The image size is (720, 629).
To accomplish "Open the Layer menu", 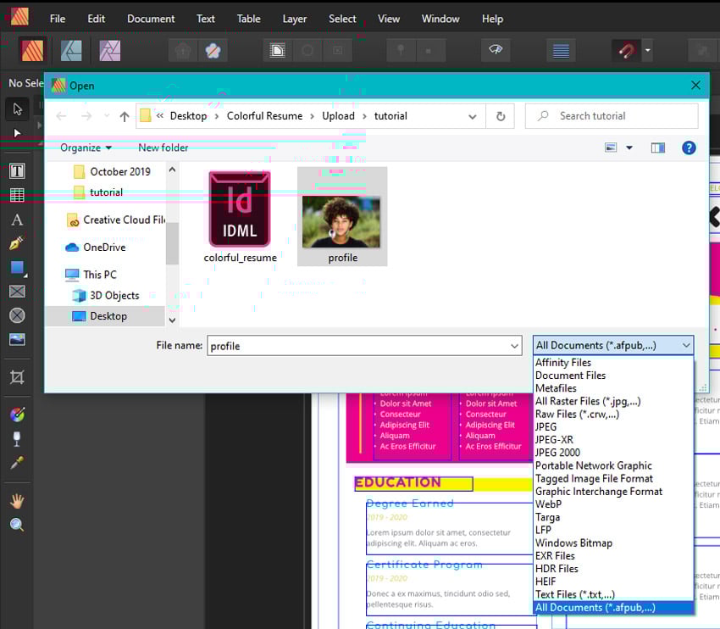I will [x=294, y=19].
